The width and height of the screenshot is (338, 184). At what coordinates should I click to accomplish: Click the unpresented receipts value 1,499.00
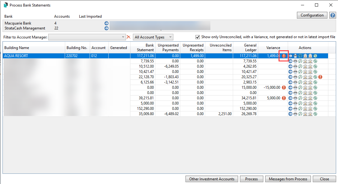[x=197, y=56]
